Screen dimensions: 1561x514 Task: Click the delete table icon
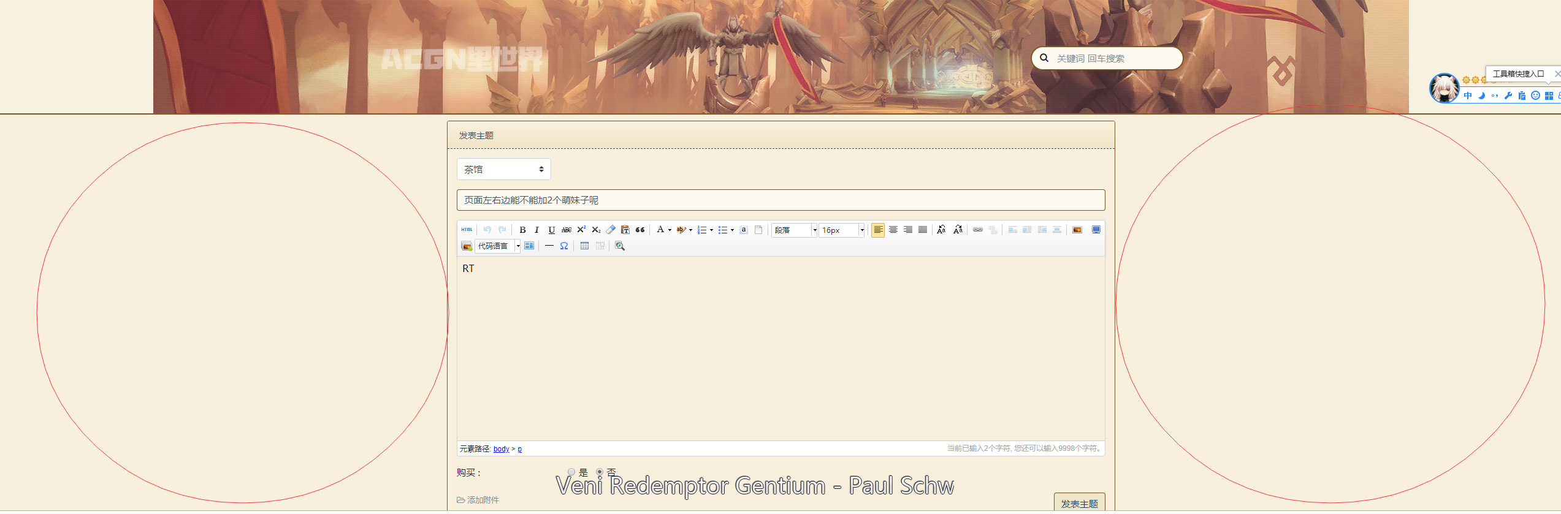[600, 246]
